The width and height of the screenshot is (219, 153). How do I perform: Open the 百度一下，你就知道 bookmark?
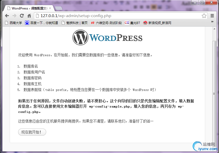coord(42,23)
